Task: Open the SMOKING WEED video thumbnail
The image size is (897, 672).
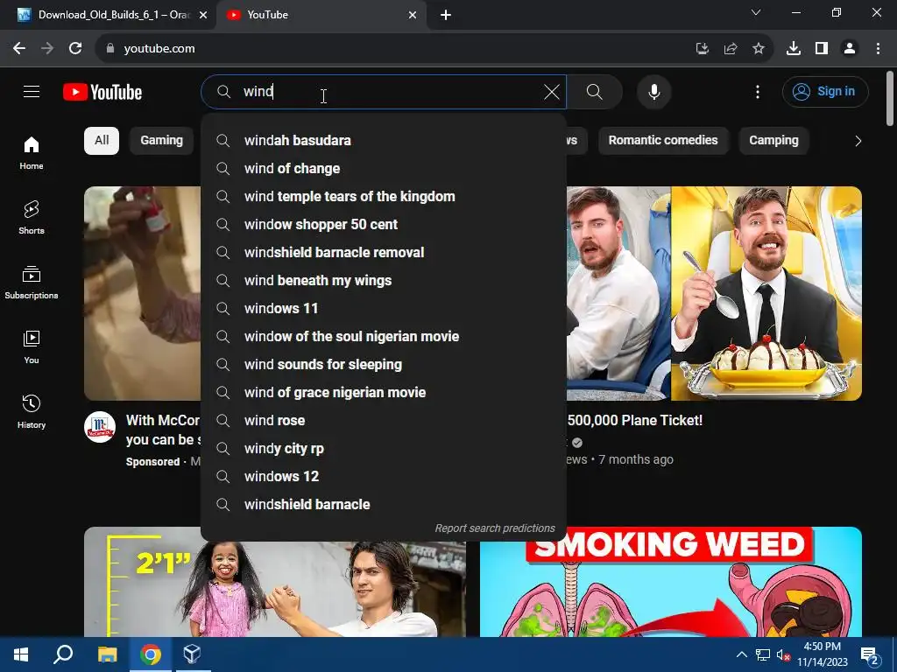Action: tap(670, 582)
